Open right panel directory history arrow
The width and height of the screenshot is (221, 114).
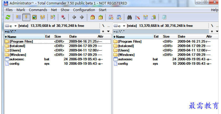coord(217,32)
